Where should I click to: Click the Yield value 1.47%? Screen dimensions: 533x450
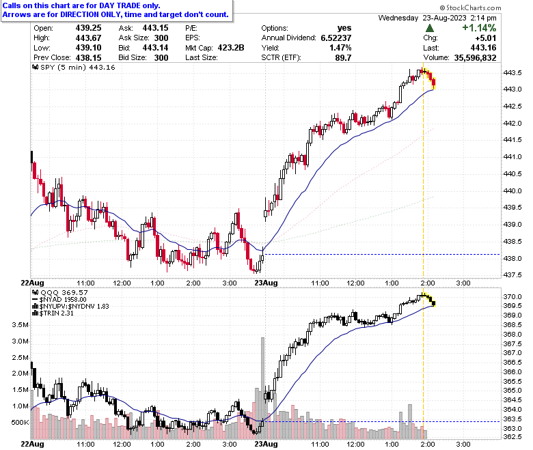340,48
